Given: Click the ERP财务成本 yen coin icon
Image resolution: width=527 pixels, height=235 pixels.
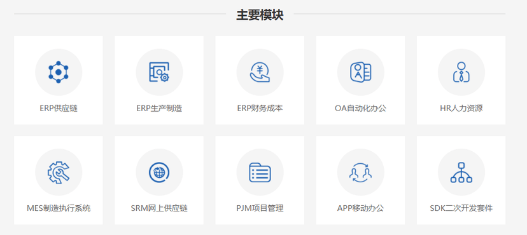Looking at the screenshot, I should coord(260,72).
